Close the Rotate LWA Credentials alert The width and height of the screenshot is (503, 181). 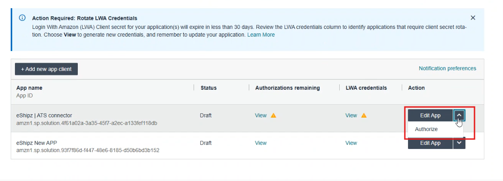pos(473,18)
